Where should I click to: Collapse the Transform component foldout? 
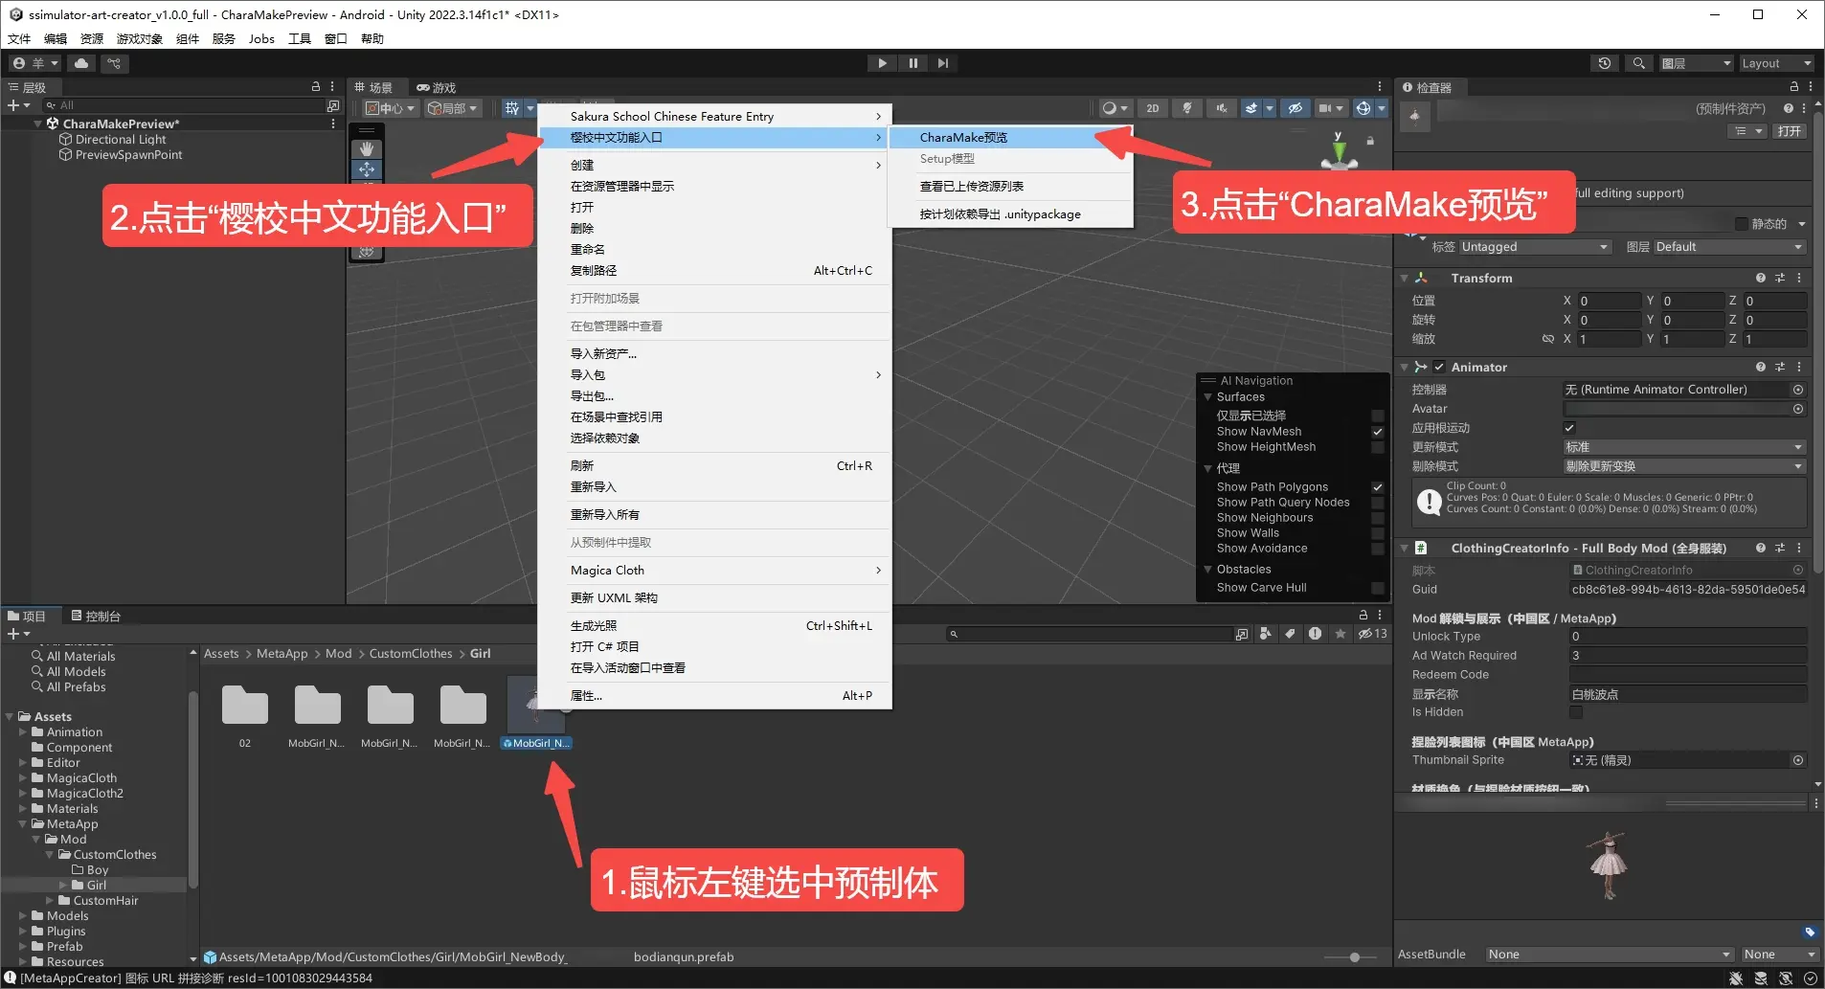coord(1404,279)
